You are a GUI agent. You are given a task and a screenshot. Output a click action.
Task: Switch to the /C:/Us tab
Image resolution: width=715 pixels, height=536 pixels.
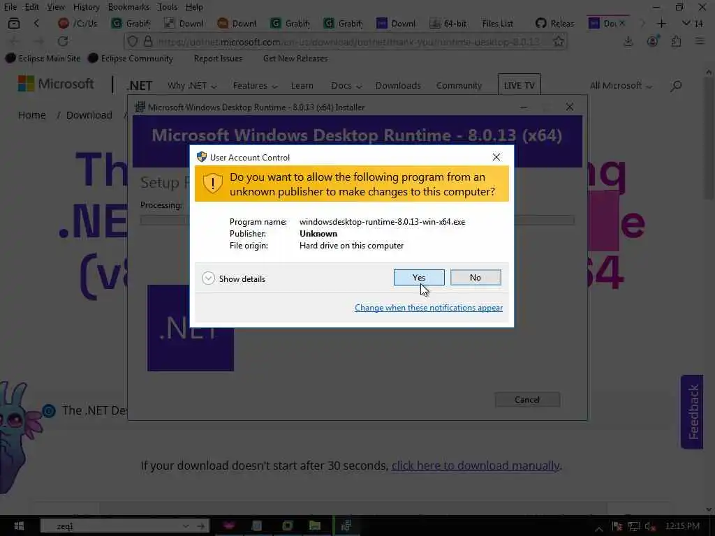click(78, 23)
